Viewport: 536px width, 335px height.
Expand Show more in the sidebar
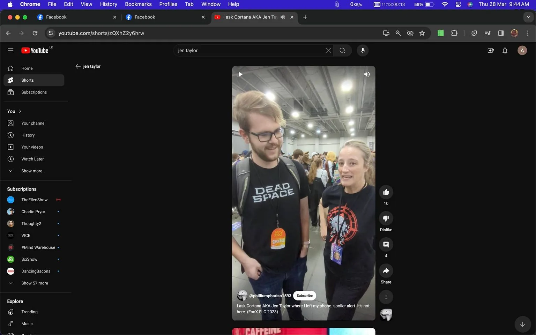(x=31, y=171)
